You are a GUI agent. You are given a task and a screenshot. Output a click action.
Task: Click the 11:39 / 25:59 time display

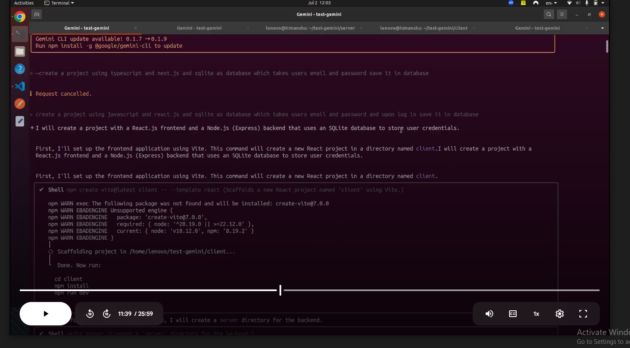tap(136, 314)
